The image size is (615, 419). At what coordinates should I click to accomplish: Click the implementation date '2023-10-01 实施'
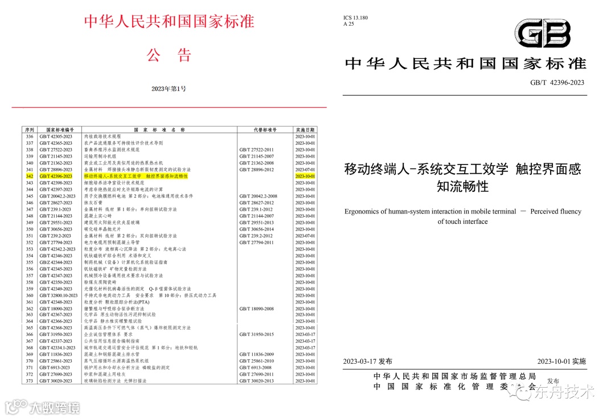click(x=561, y=362)
